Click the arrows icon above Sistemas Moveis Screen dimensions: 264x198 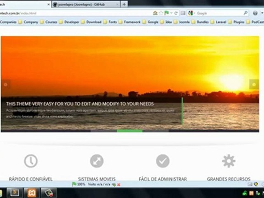tap(97, 161)
